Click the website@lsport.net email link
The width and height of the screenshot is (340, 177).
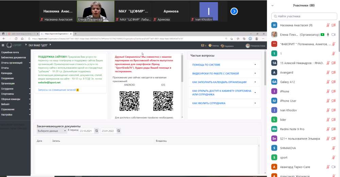pyautogui.click(x=49, y=82)
